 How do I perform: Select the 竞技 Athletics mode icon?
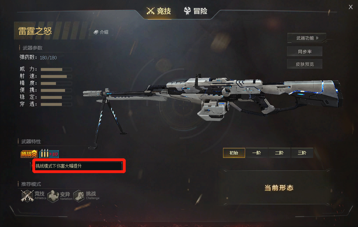[27, 196]
